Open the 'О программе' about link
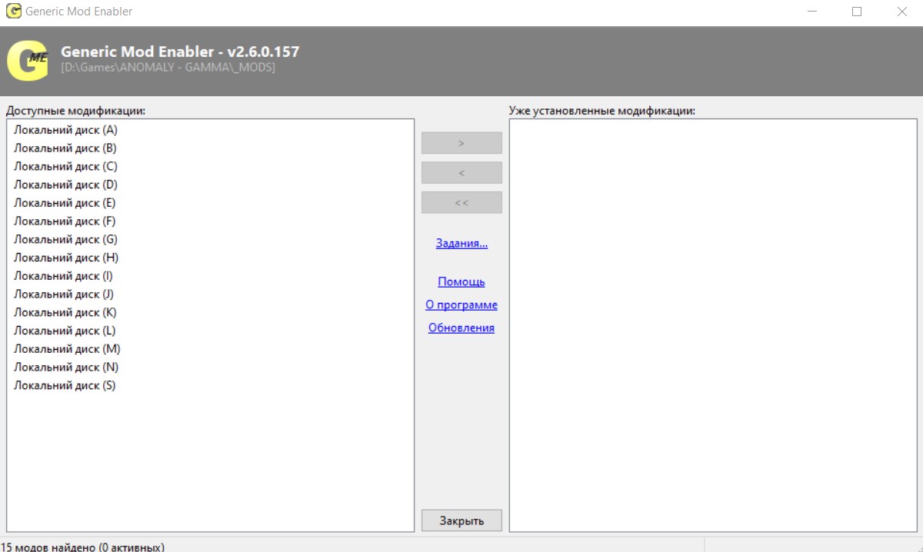The height and width of the screenshot is (552, 923). 461,305
